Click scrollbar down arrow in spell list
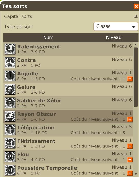The width and height of the screenshot is (139, 177). click(x=136, y=174)
